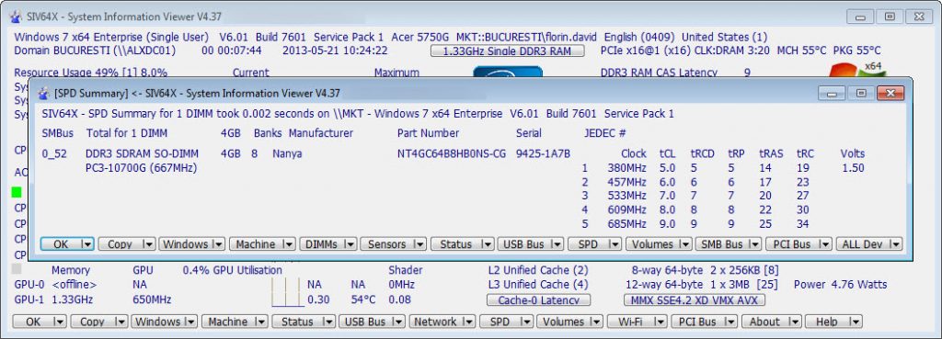Viewport: 942px width, 339px height.
Task: Click the gray square beside the Memory label
Action: (17, 270)
